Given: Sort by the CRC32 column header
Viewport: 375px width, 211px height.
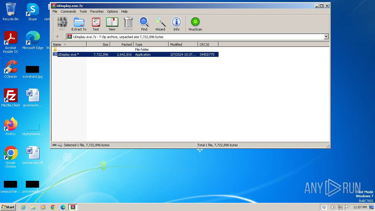Looking at the screenshot, I should coord(208,44).
